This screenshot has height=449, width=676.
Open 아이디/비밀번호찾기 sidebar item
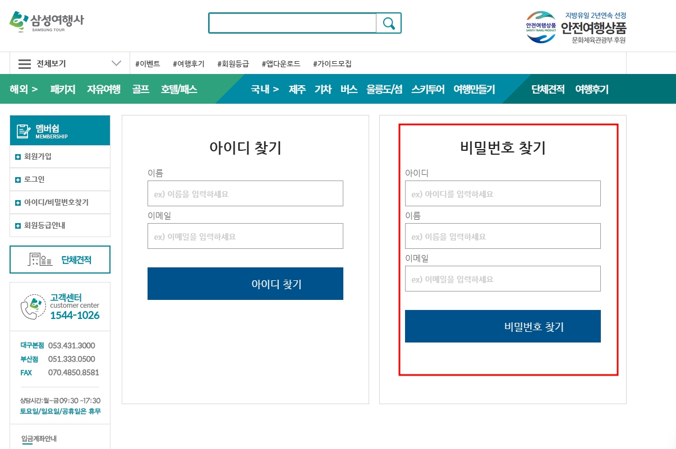click(x=56, y=202)
